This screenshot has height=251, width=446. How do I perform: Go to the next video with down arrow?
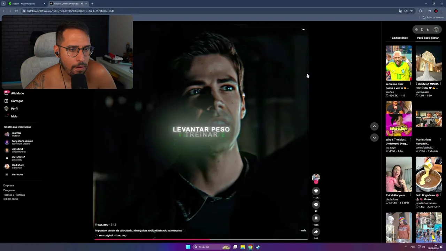point(374,137)
